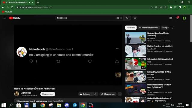Open the on-screen keyboard in search box
The width and height of the screenshot is (192, 108).
[x=118, y=18]
